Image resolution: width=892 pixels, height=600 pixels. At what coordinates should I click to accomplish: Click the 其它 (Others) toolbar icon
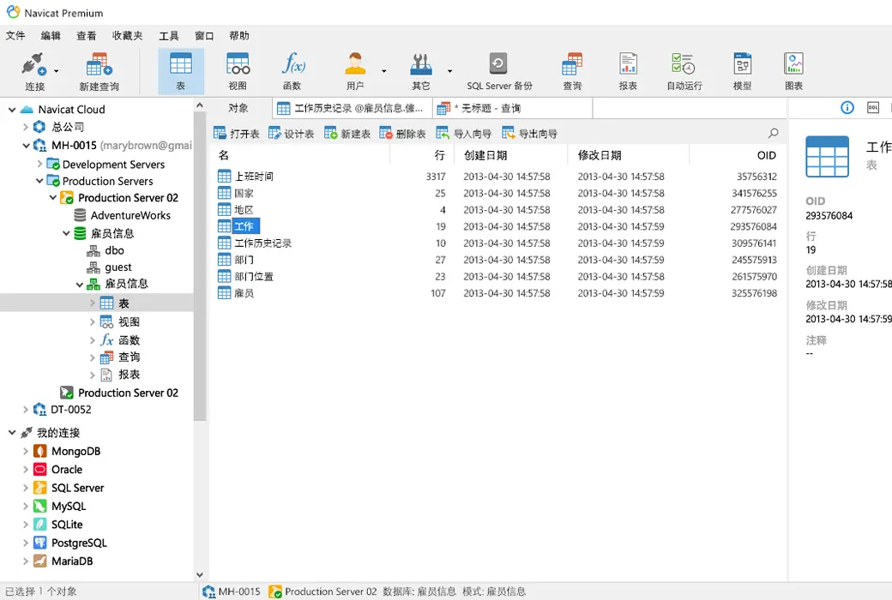pos(421,72)
